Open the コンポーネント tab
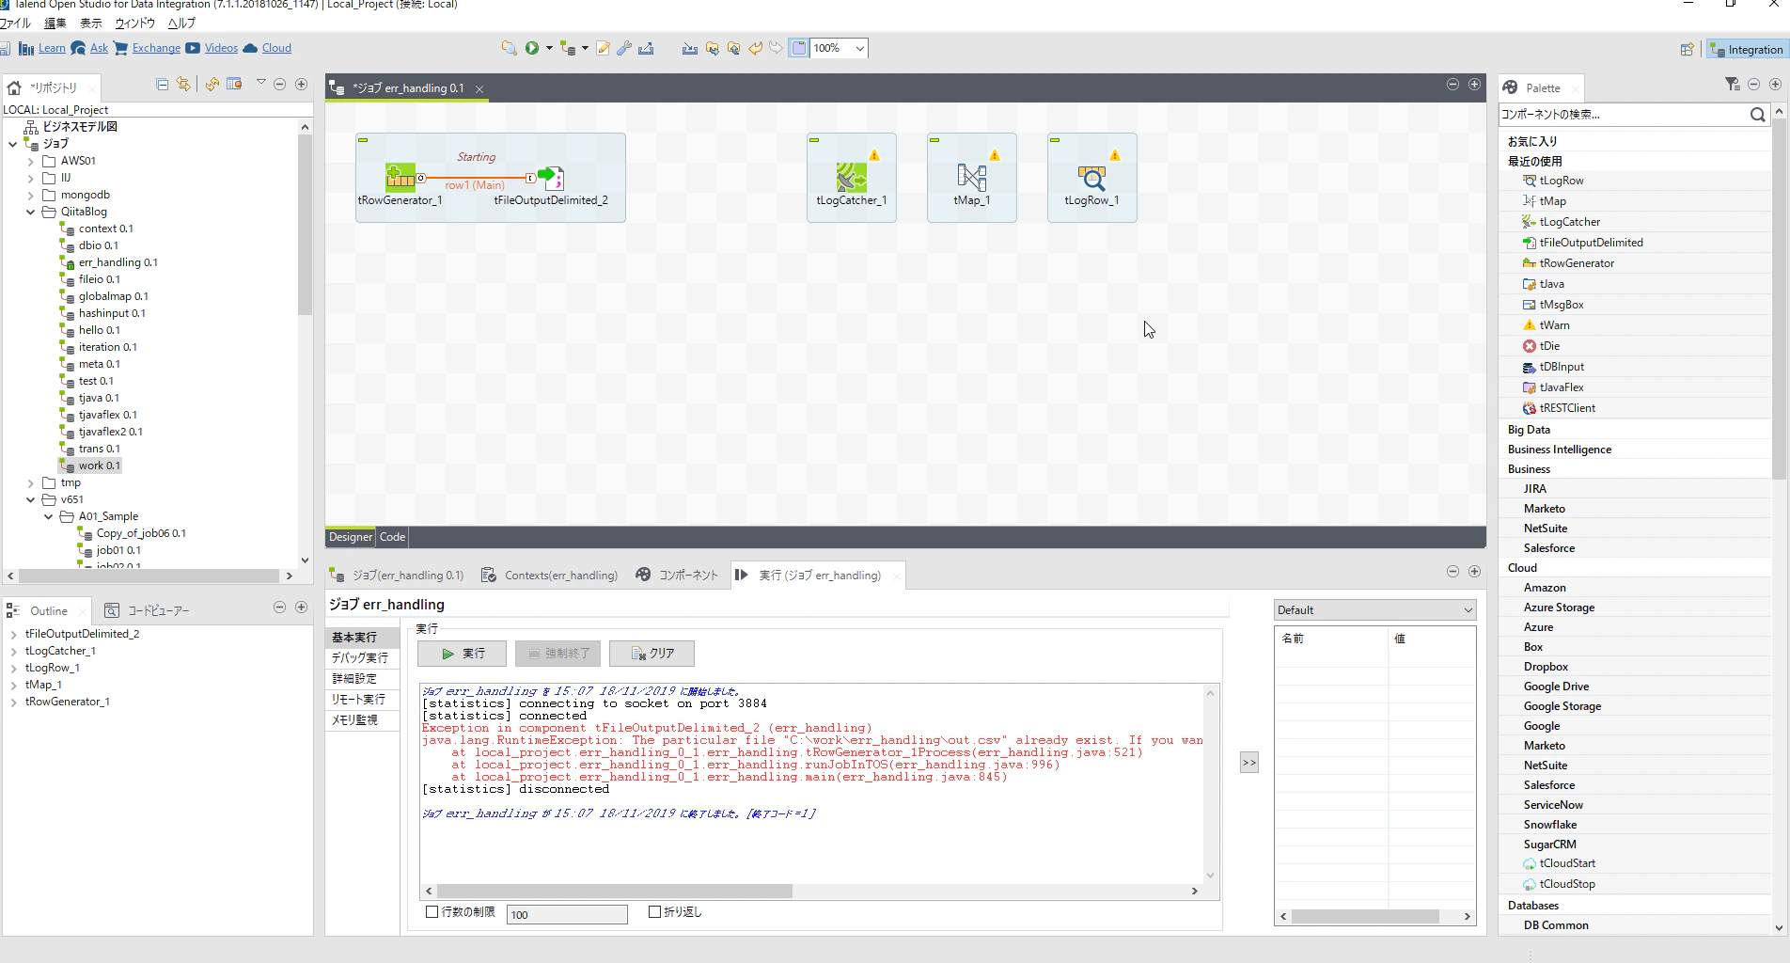The width and height of the screenshot is (1790, 963). coord(677,575)
